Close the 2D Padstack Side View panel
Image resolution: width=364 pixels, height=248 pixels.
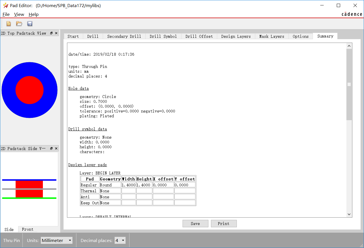56,149
